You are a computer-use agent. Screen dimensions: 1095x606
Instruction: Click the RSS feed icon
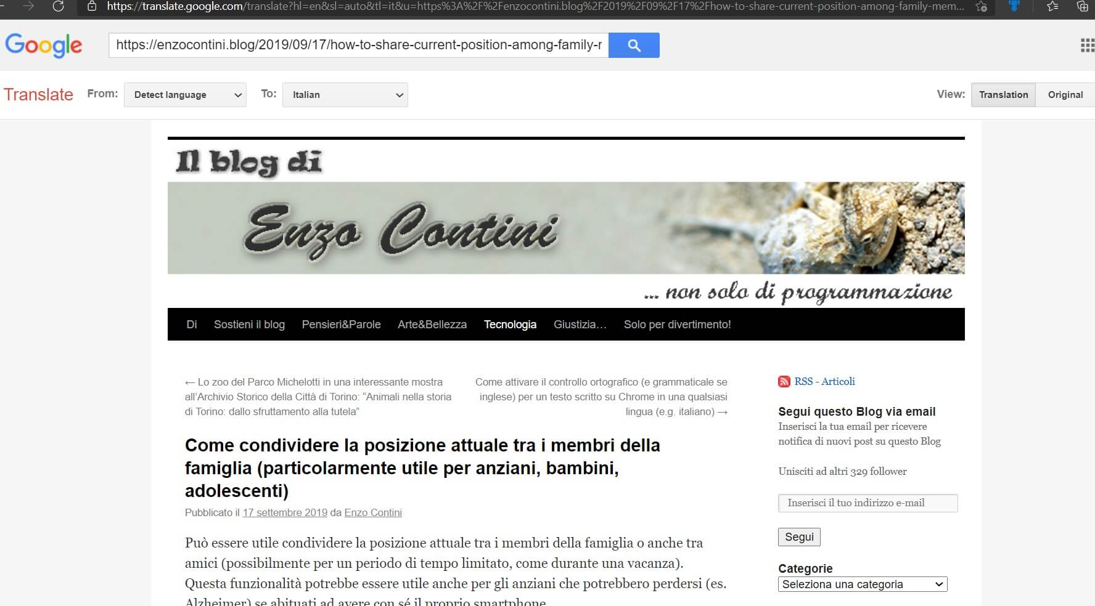pyautogui.click(x=784, y=381)
